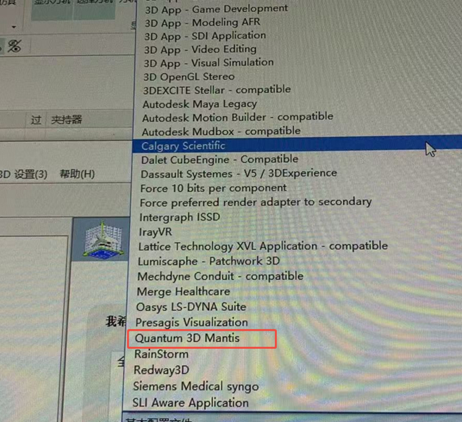The image size is (462, 422).
Task: Select Presagis Visualization entry
Action: coord(191,322)
